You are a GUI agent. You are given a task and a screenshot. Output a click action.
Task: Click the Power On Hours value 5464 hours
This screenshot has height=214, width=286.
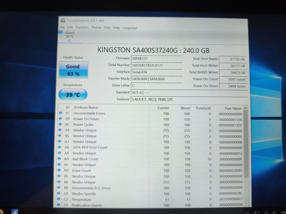point(233,86)
